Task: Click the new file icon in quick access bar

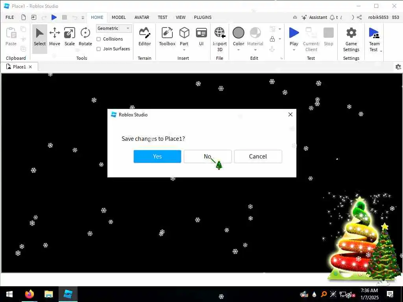Action: click(x=23, y=17)
